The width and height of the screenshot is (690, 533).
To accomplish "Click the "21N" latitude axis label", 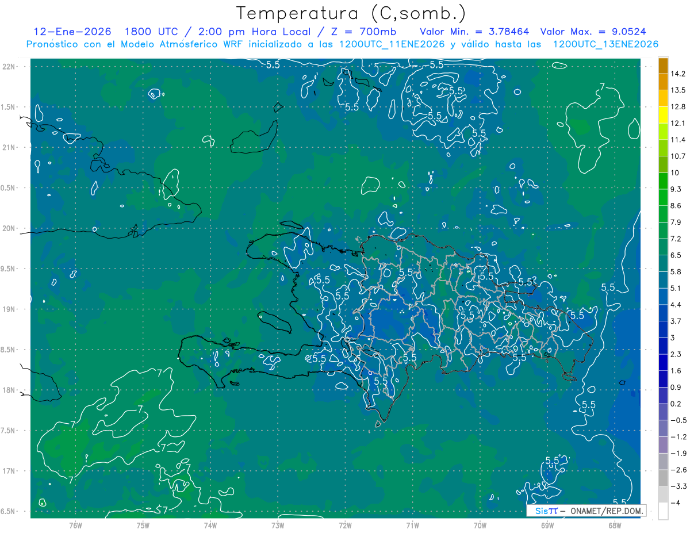I will (x=8, y=147).
